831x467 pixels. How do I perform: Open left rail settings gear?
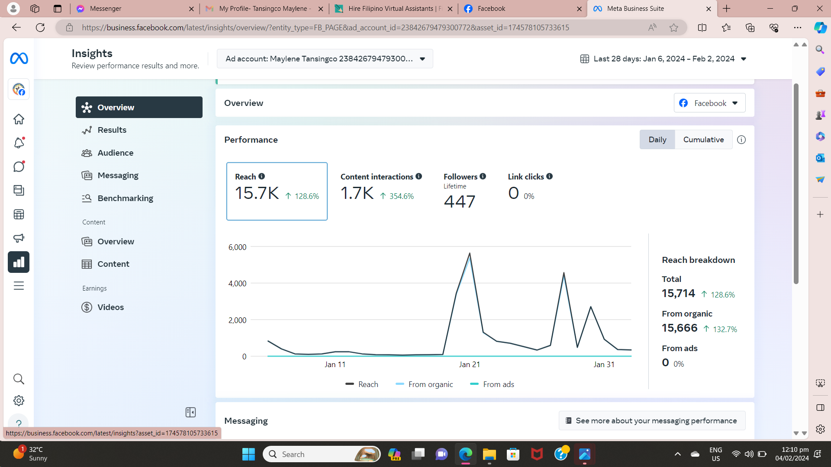click(19, 400)
